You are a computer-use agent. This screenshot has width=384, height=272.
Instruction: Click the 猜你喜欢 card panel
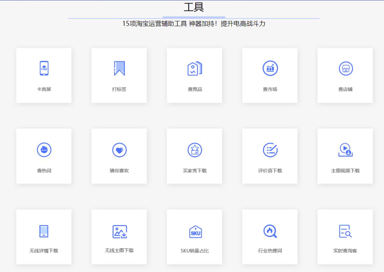point(119,156)
